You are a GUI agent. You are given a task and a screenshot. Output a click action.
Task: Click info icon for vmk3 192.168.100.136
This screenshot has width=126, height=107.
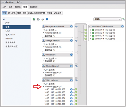(71, 101)
